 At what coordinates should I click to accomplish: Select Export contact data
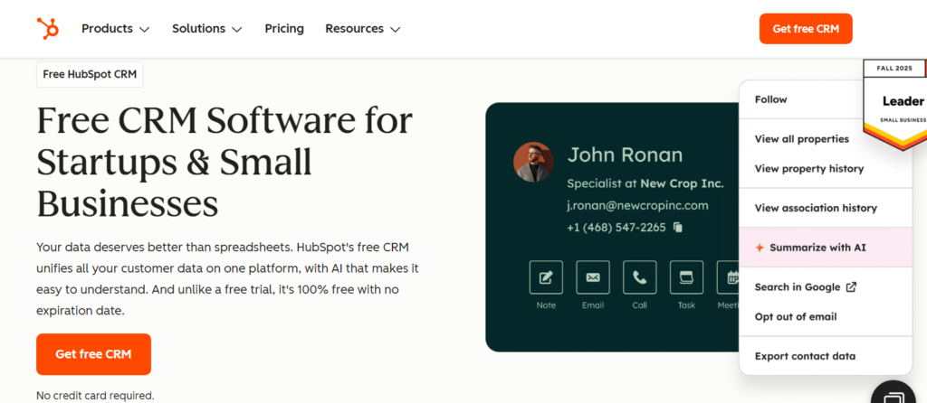click(805, 356)
